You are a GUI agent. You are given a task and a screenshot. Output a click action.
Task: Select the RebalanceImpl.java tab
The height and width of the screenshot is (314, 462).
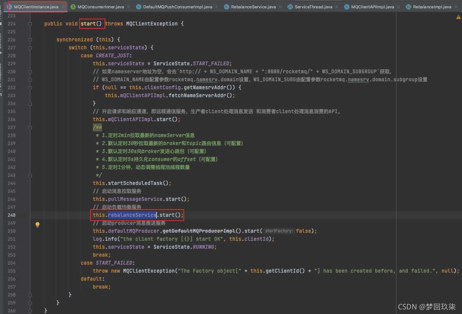[x=432, y=7]
